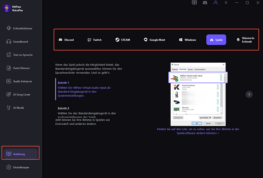Viewport: 263px width, 178px height.
Task: Click the next arrow beside the screenshot
Action: [x=249, y=94]
